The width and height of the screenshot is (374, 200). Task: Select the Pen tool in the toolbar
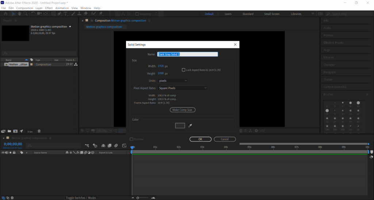tap(60, 14)
